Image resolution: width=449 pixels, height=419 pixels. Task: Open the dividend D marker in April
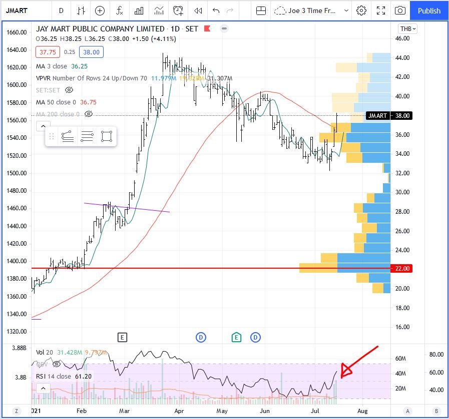201,337
